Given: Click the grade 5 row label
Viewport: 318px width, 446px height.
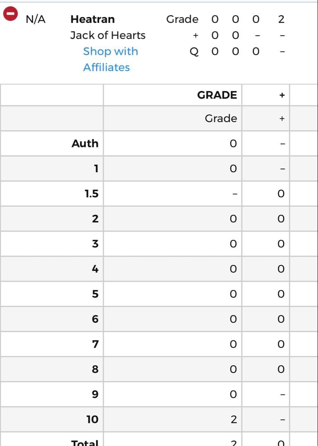Looking at the screenshot, I should pyautogui.click(x=95, y=294).
